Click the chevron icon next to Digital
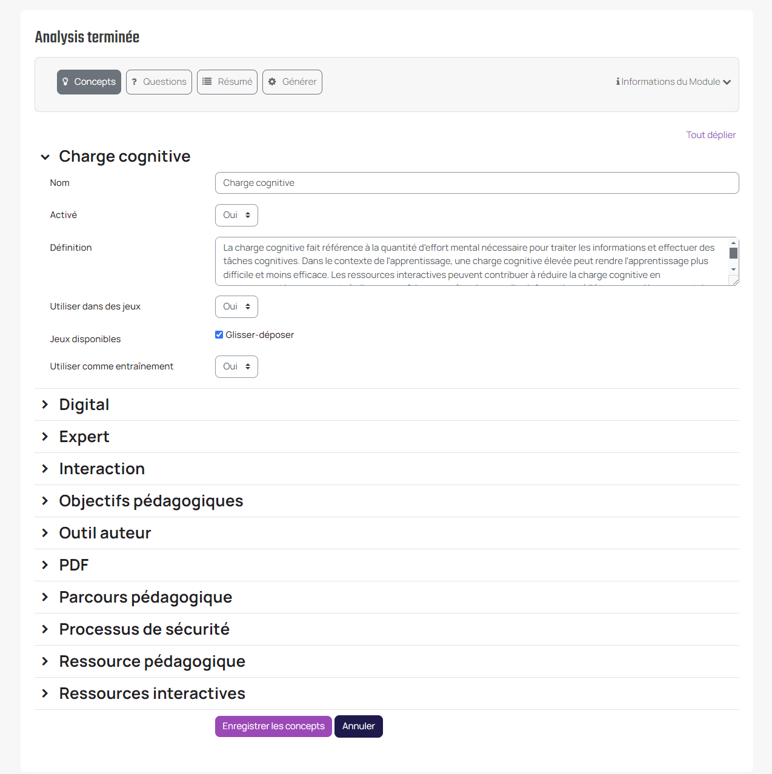 pos(45,405)
